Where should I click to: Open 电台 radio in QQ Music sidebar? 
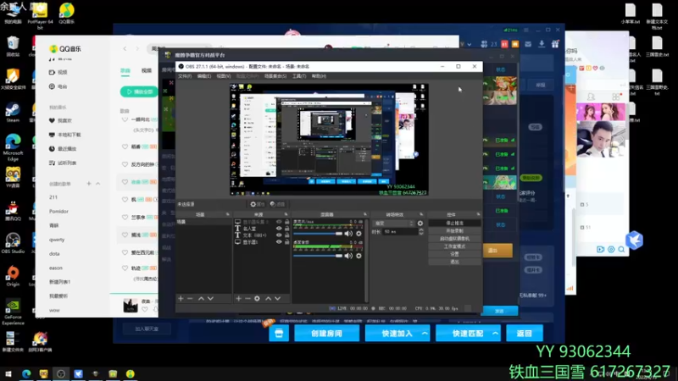pos(58,86)
